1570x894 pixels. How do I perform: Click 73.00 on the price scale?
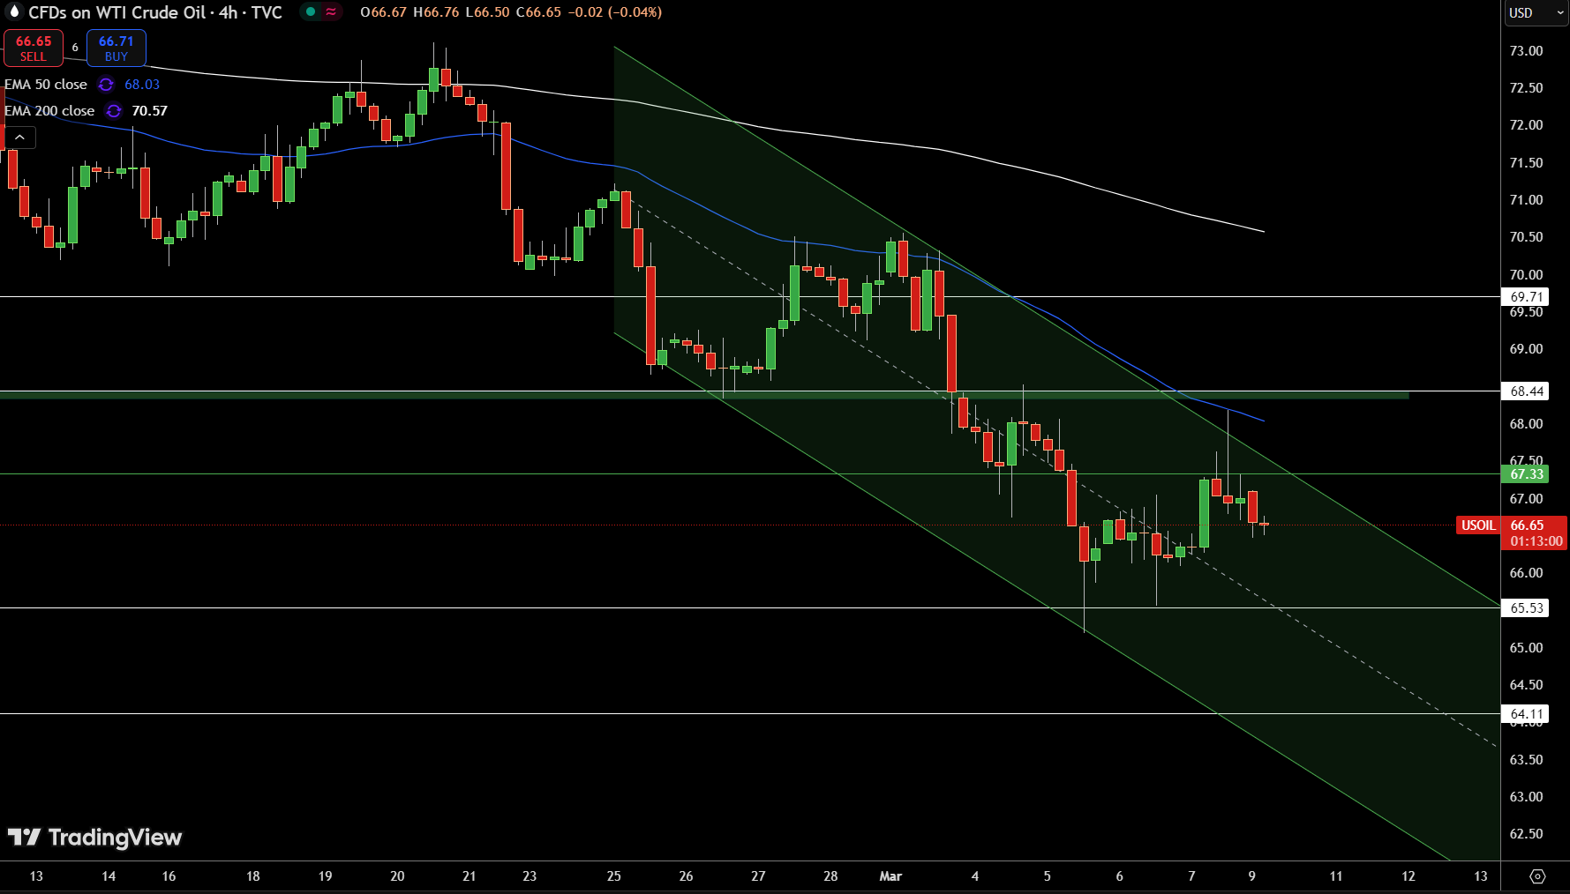(x=1526, y=51)
